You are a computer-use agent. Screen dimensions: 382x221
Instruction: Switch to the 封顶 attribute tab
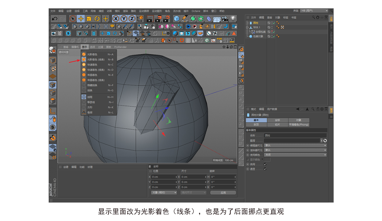(256, 125)
